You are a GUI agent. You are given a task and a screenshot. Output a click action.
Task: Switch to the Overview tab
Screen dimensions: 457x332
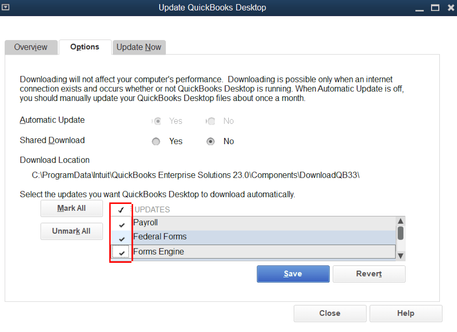(x=31, y=47)
